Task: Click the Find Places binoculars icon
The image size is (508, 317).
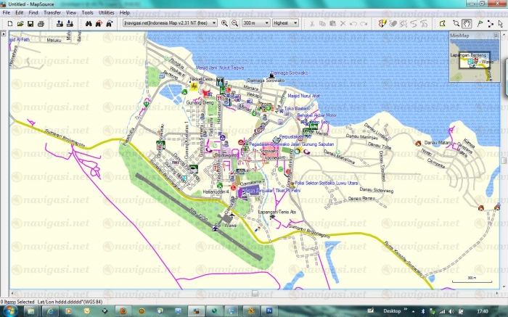Action: point(88,23)
